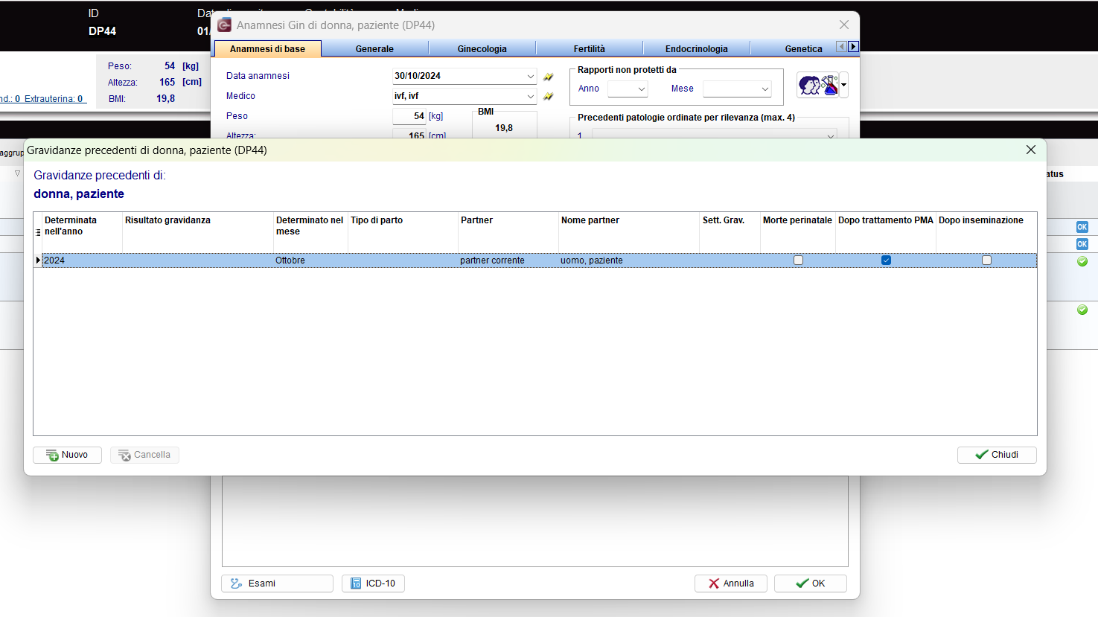Switch to Anamnesi di base tab
Viewport: 1098px width, 617px height.
(267, 49)
